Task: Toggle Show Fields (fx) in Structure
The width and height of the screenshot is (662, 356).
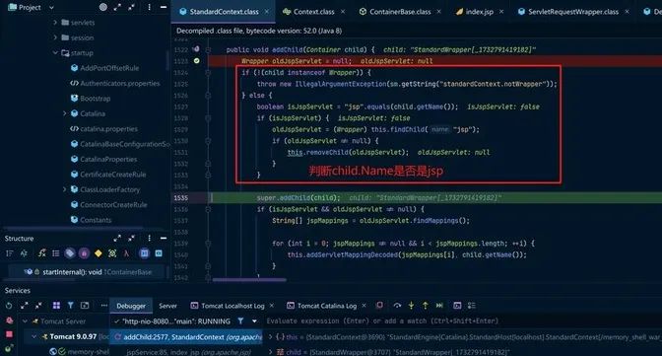Action: point(41,253)
